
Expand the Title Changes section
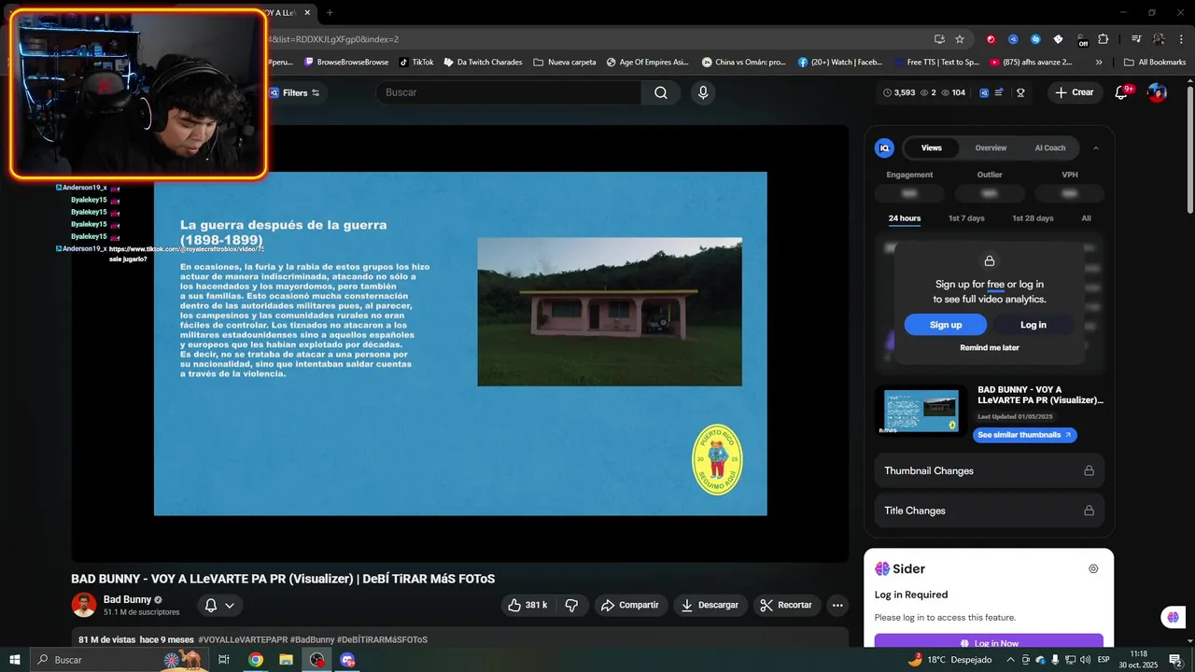(x=990, y=511)
